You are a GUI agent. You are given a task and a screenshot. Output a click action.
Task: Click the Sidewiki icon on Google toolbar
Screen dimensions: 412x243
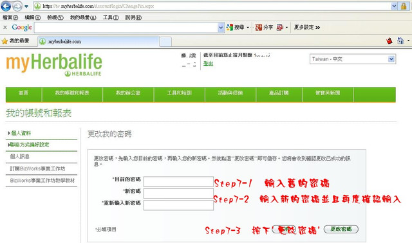coord(280,27)
